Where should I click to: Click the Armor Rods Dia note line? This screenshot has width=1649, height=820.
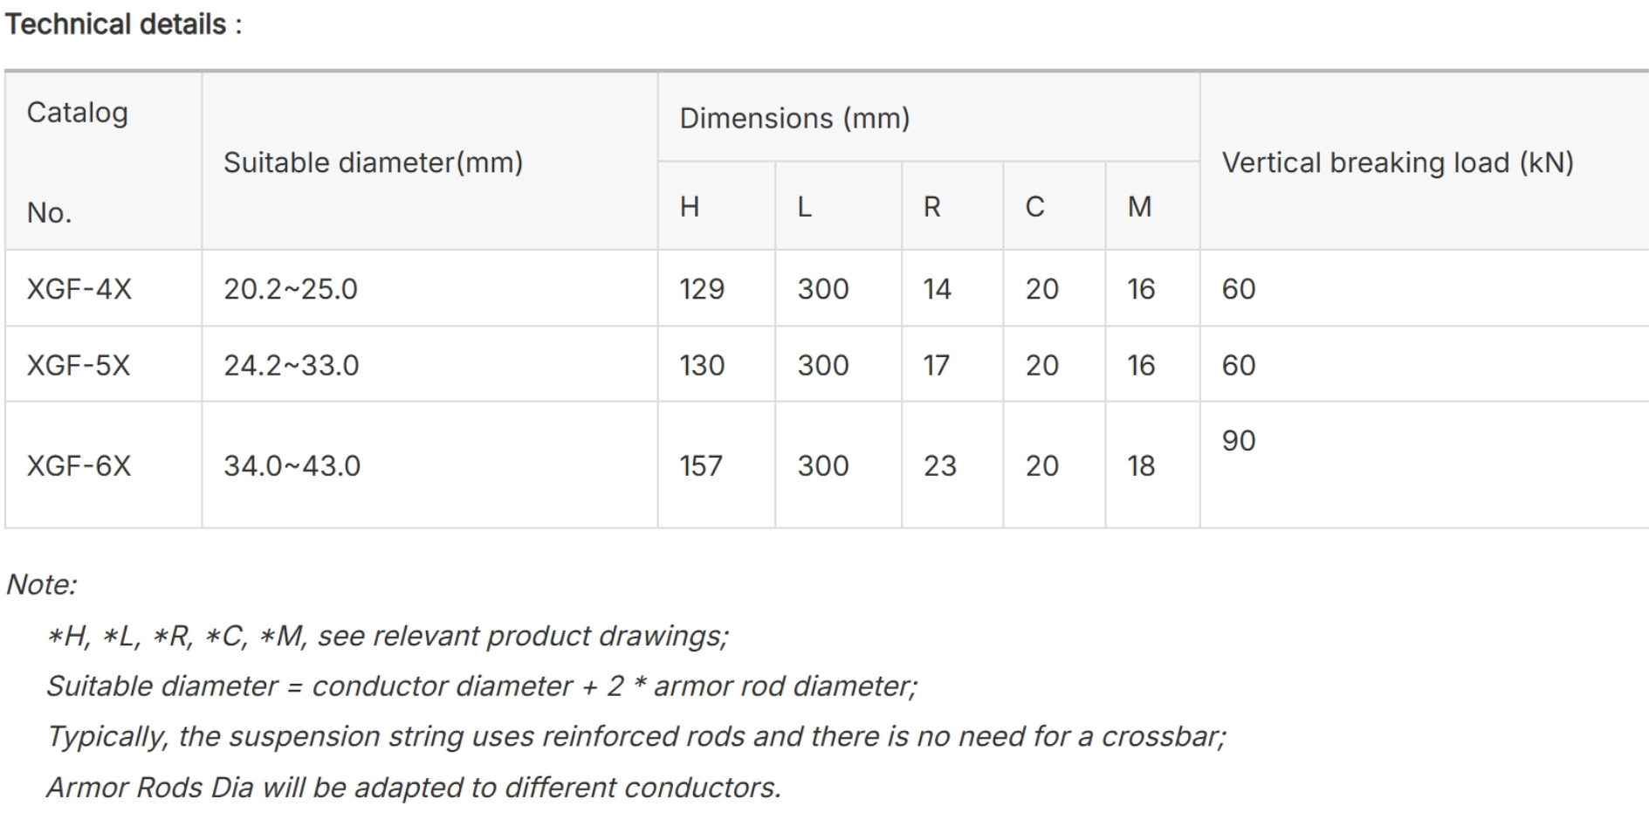click(414, 788)
